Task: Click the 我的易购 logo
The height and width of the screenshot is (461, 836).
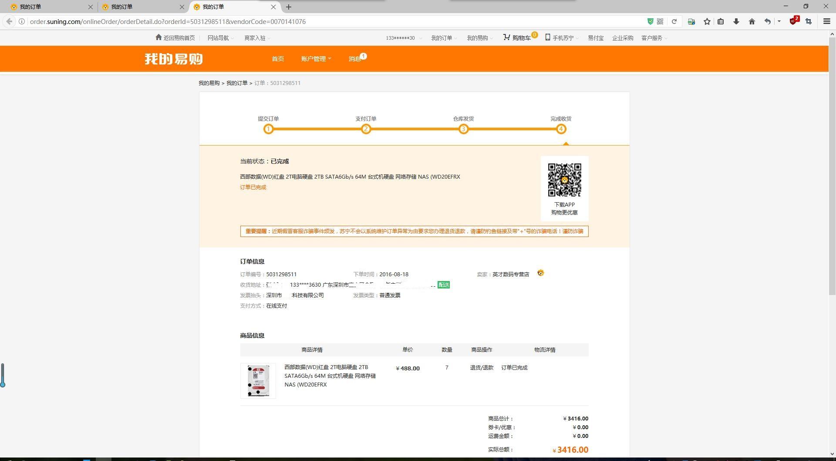Action: tap(174, 59)
